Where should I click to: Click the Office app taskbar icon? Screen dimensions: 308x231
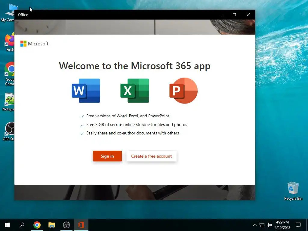(81, 225)
